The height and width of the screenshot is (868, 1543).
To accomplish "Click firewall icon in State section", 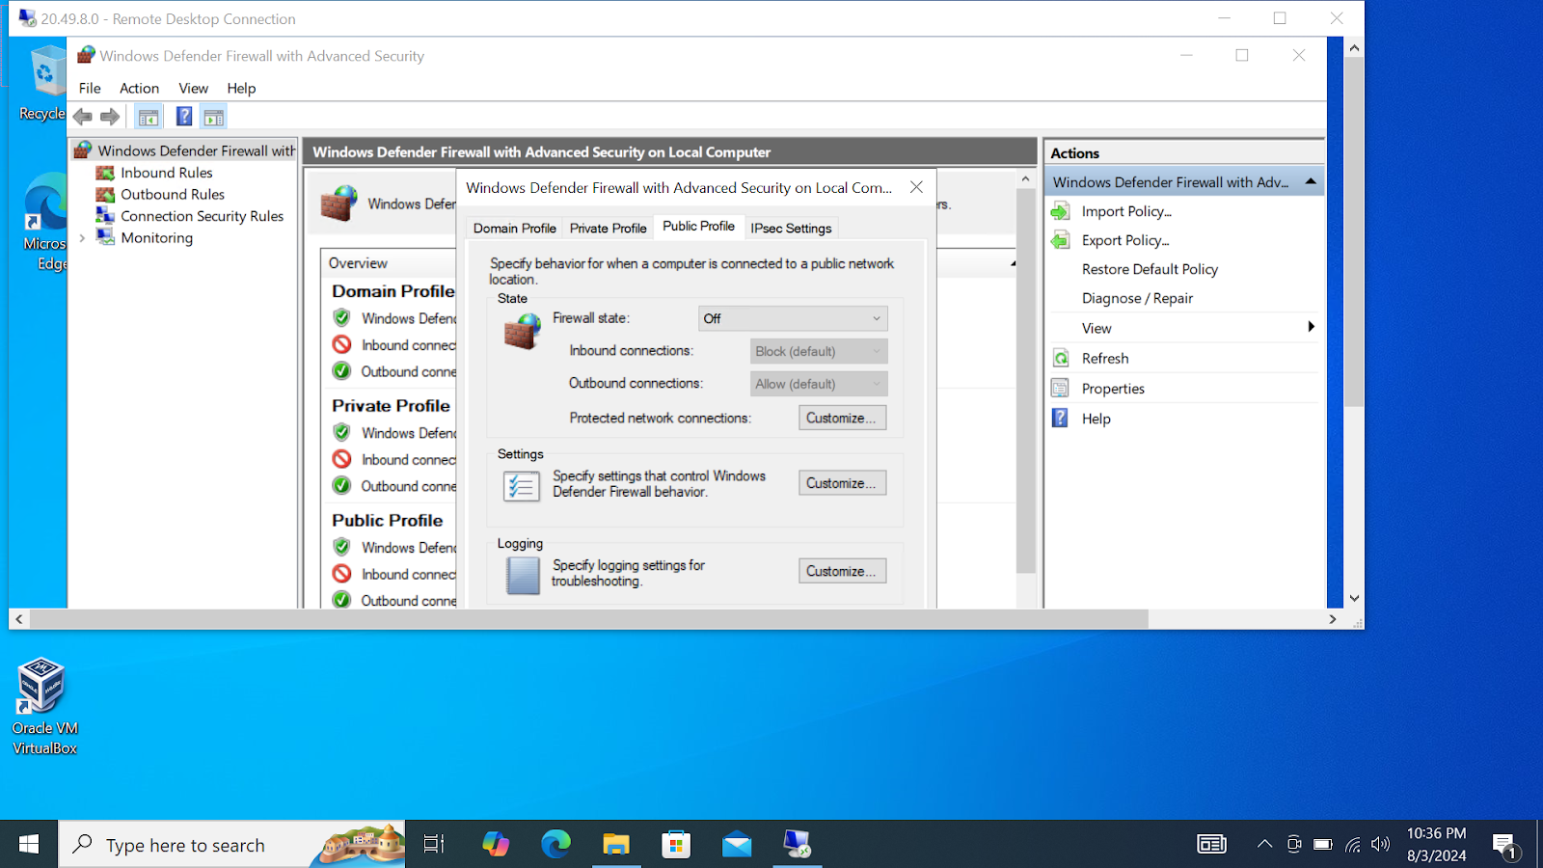I will click(523, 331).
